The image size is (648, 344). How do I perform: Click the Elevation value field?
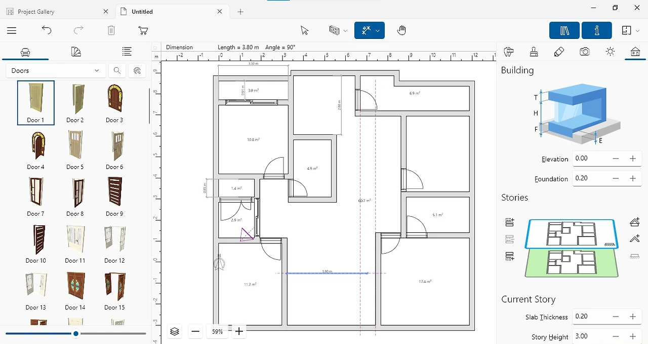pyautogui.click(x=589, y=158)
